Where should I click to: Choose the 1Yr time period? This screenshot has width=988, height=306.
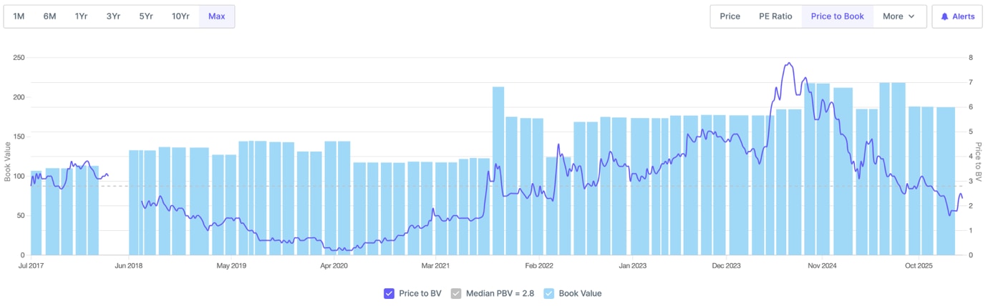pyautogui.click(x=81, y=16)
